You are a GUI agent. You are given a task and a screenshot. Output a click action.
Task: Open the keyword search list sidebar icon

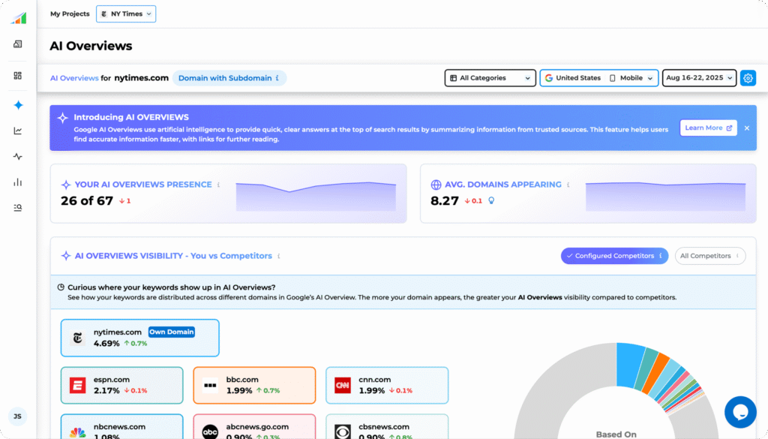tap(18, 208)
